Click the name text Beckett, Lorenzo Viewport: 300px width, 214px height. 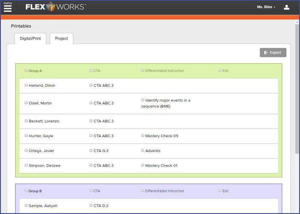point(44,121)
